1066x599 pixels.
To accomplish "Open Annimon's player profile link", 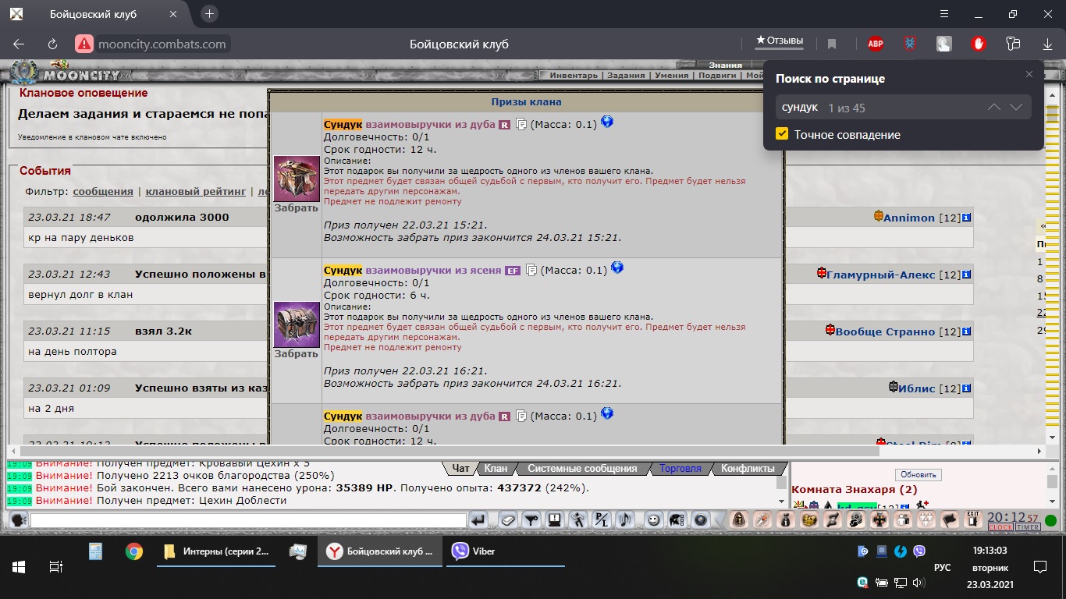I will (909, 218).
